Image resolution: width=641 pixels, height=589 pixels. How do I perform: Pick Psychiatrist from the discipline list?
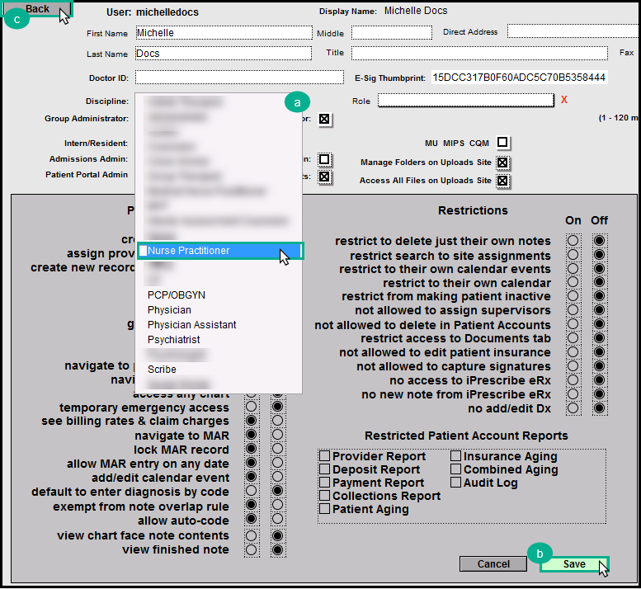click(x=173, y=340)
